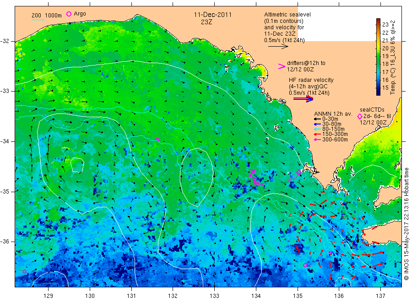Click the black altimetric velocity scale arrow
This screenshot has height=302, width=412.
(x=278, y=47)
